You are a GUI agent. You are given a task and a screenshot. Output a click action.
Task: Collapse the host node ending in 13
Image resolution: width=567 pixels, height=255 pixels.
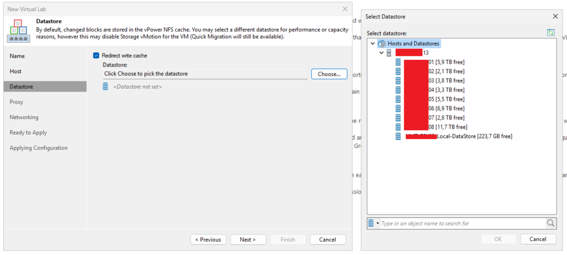[381, 53]
